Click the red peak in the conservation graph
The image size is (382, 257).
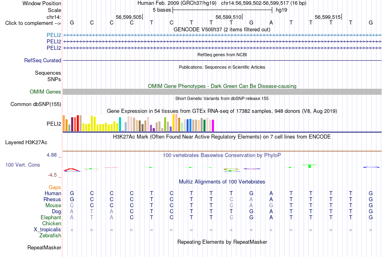pyautogui.click(x=72, y=169)
